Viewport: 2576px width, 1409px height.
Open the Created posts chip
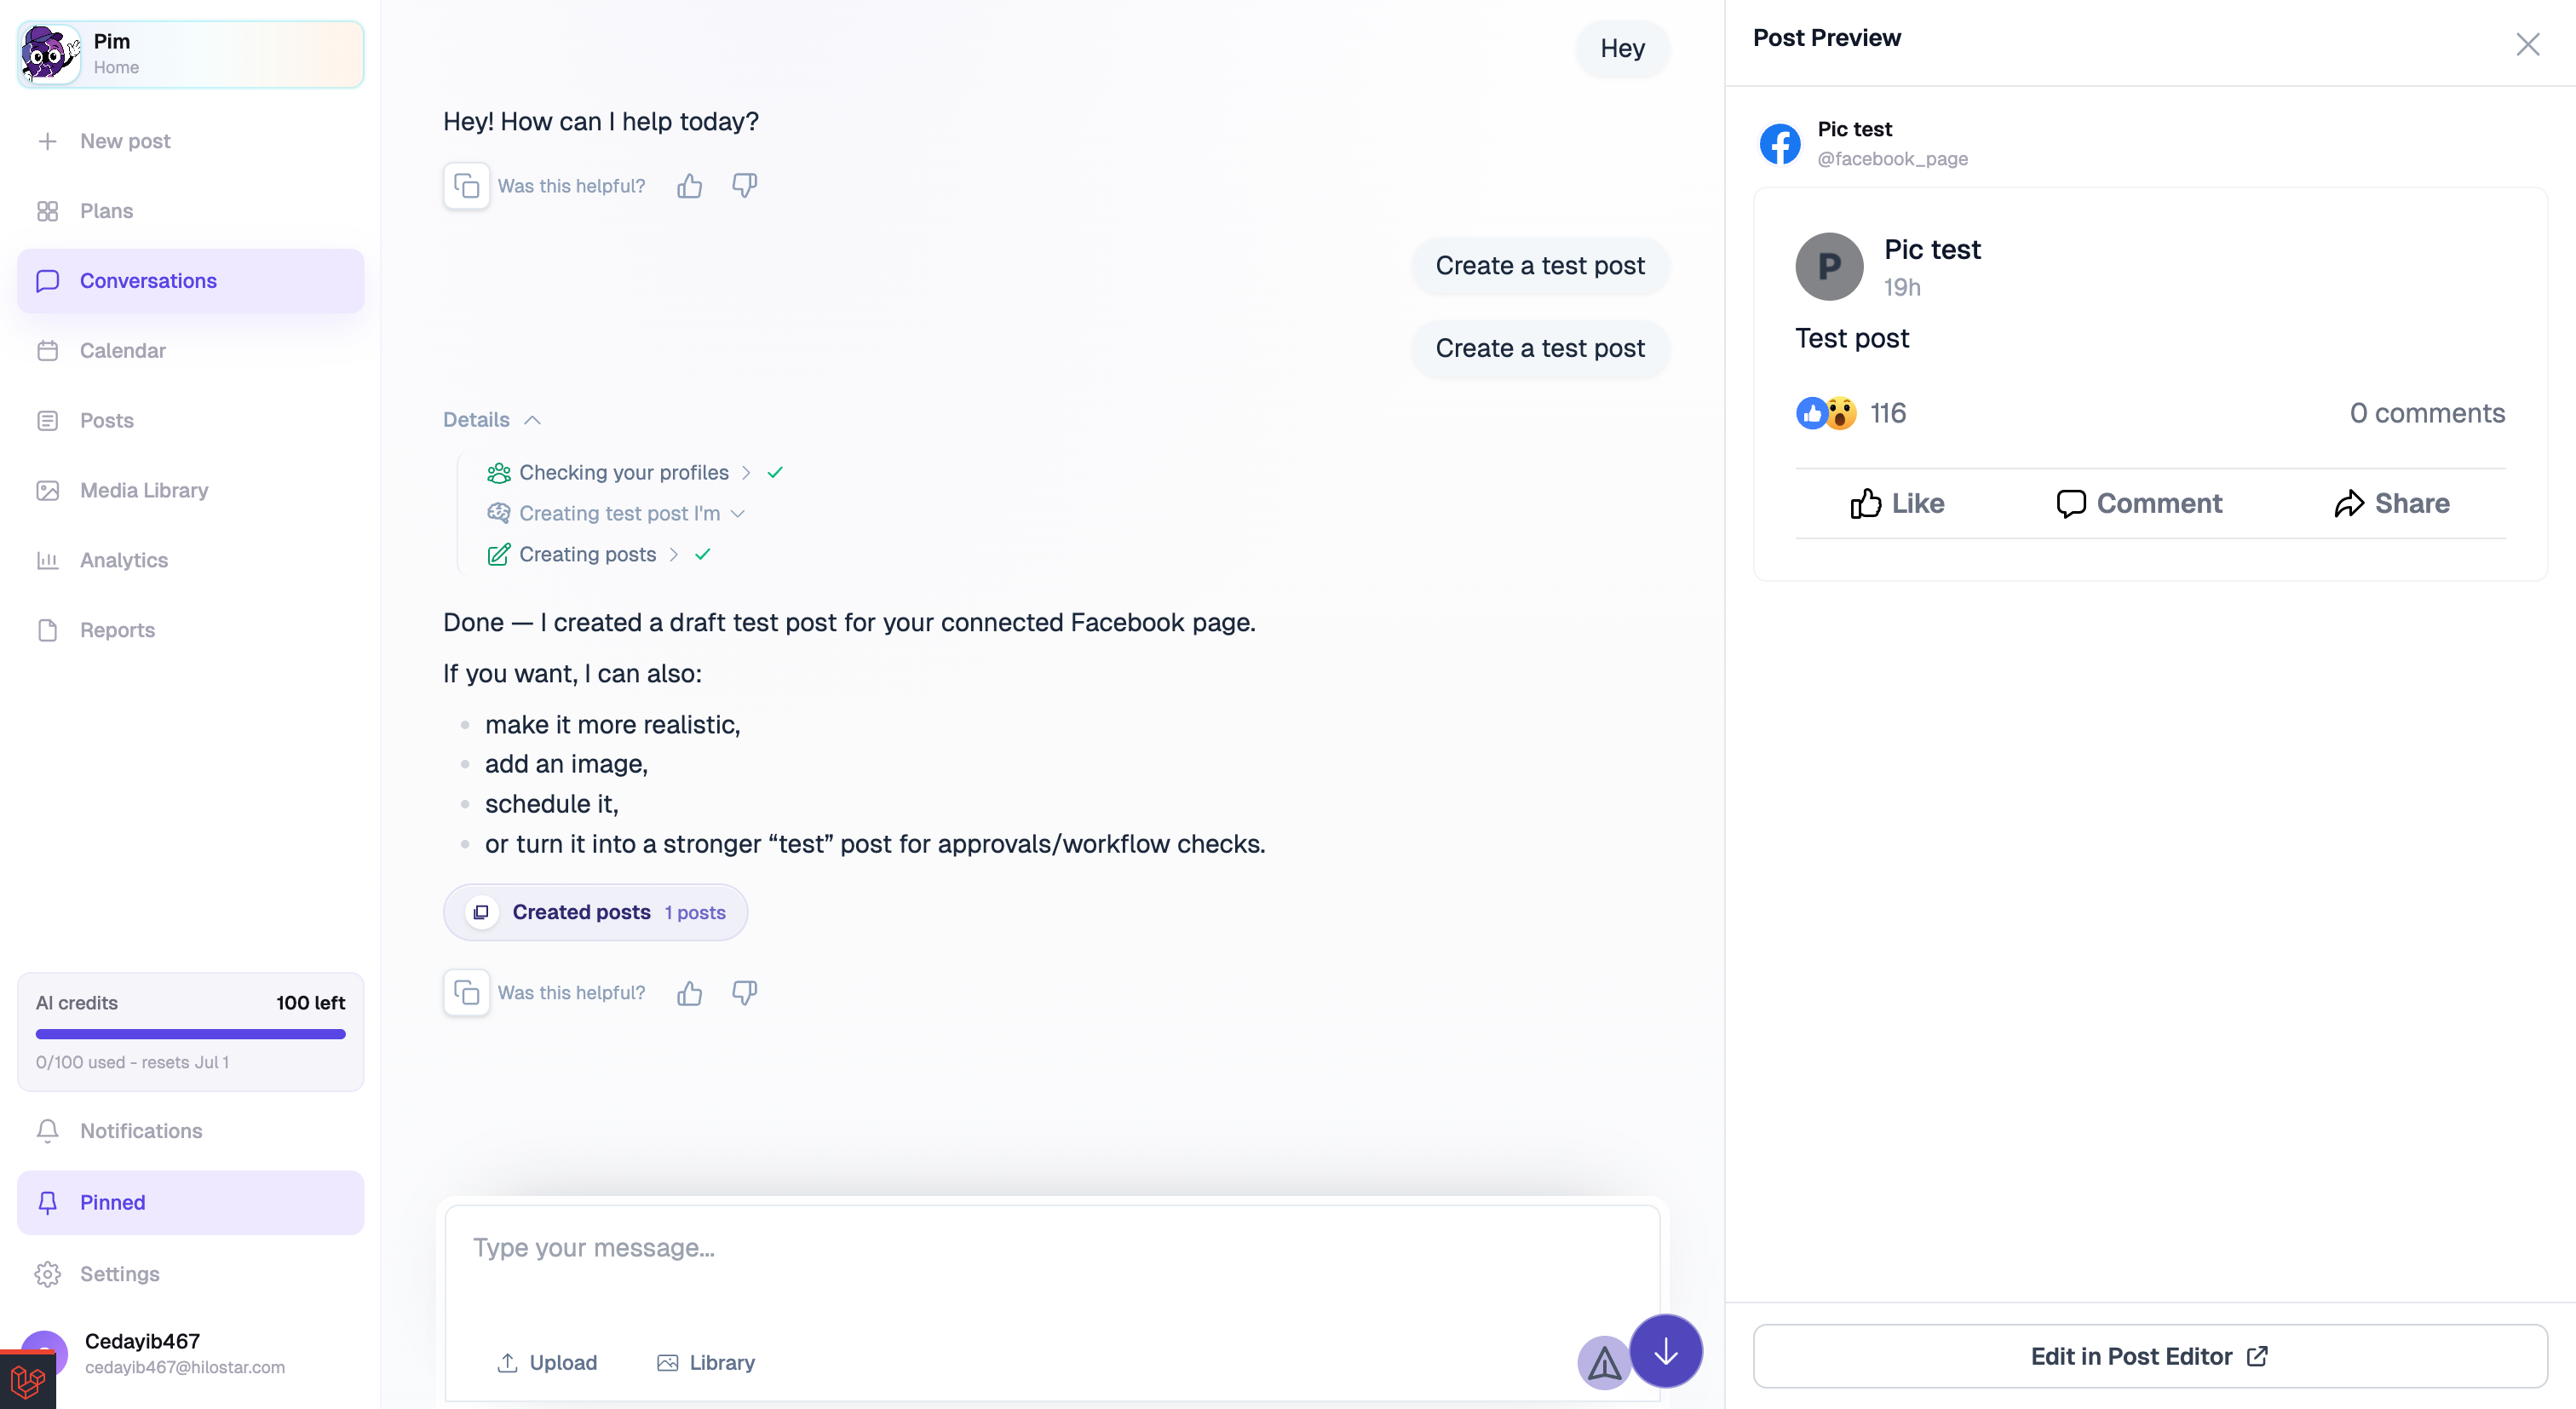[x=595, y=912]
